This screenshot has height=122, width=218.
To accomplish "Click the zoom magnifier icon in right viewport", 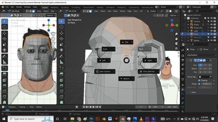I will coord(176,34).
